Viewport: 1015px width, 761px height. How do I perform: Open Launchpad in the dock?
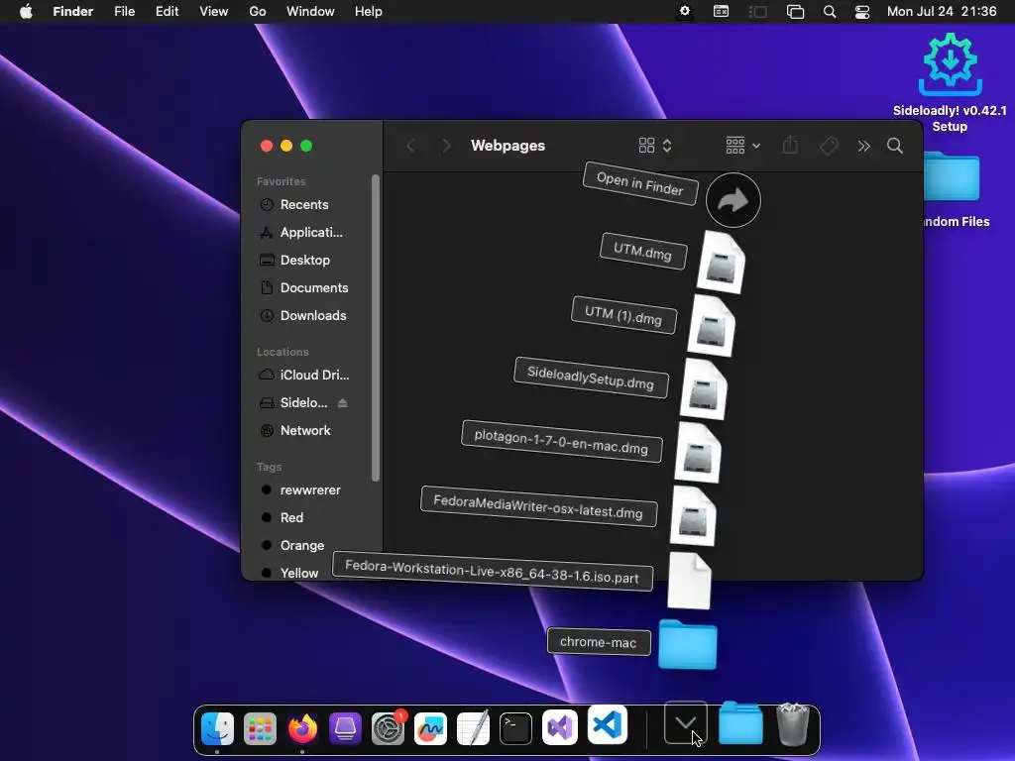point(261,729)
